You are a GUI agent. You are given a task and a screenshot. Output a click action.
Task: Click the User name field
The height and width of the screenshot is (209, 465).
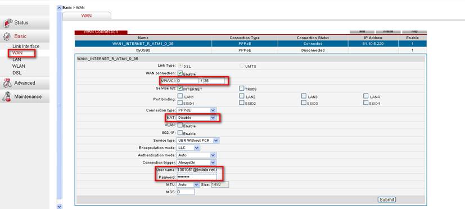point(197,170)
